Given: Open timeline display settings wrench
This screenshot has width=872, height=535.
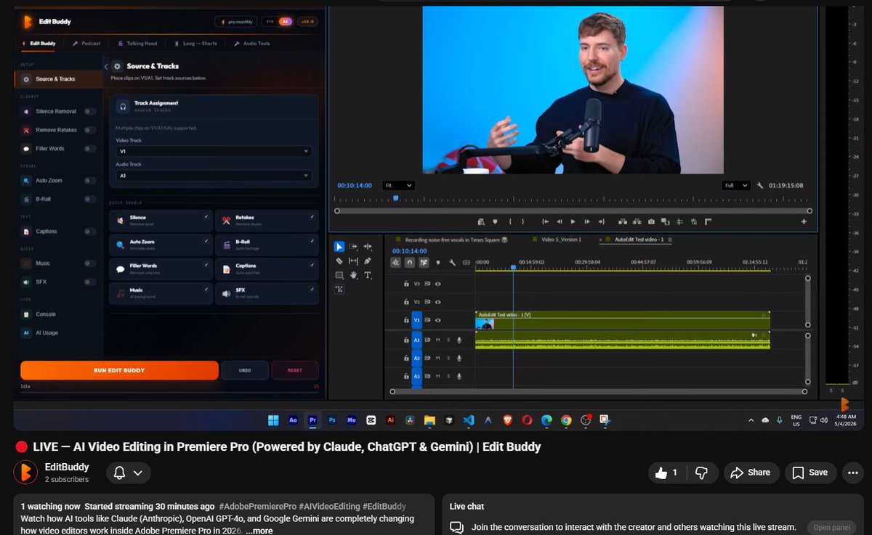Looking at the screenshot, I should pyautogui.click(x=452, y=262).
